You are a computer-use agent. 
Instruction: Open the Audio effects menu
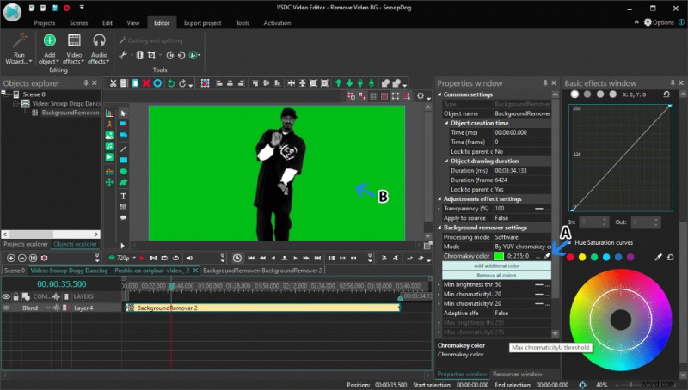[99, 49]
